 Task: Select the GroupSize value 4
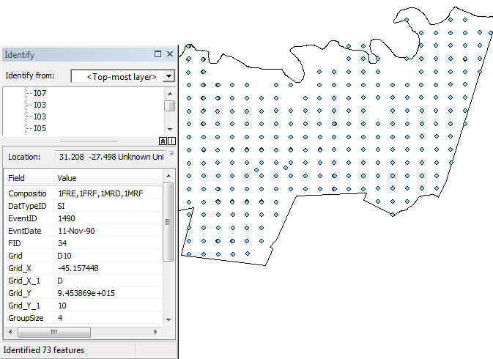(60, 318)
